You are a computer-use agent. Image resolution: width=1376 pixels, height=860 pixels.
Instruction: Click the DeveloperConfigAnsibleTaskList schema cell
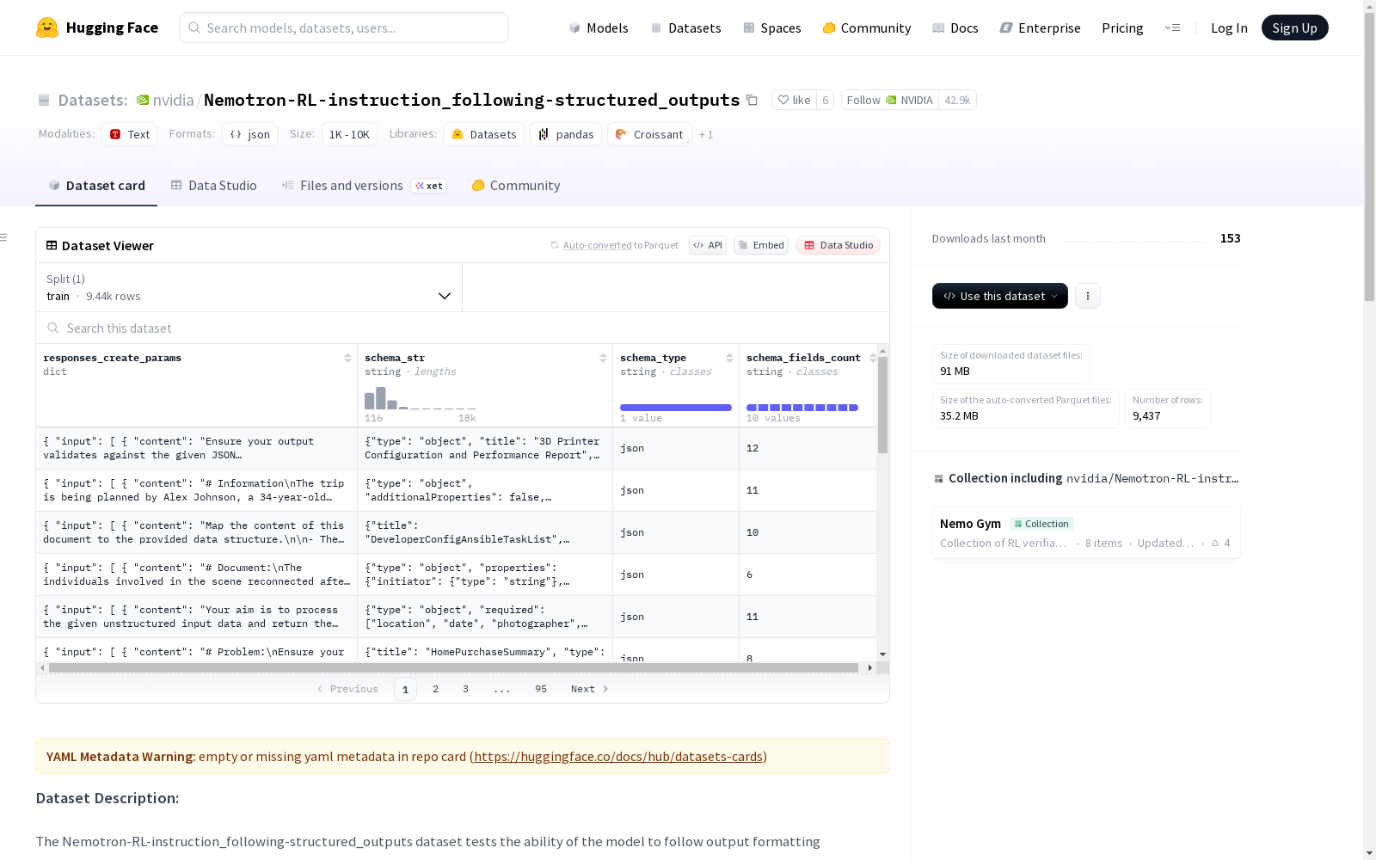(x=485, y=532)
